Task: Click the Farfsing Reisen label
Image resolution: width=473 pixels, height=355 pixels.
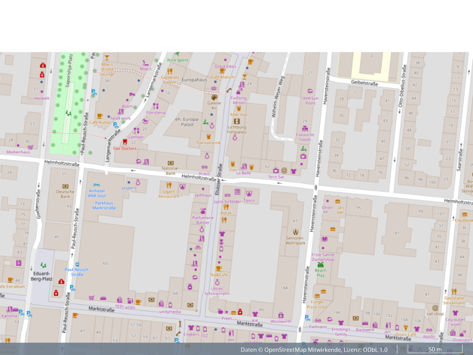Action: [239, 100]
